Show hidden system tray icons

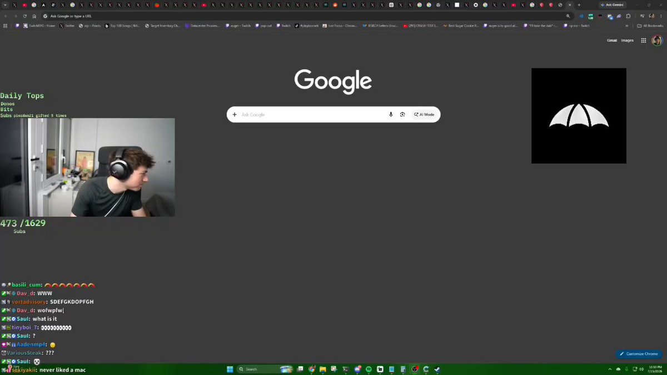[610, 369]
